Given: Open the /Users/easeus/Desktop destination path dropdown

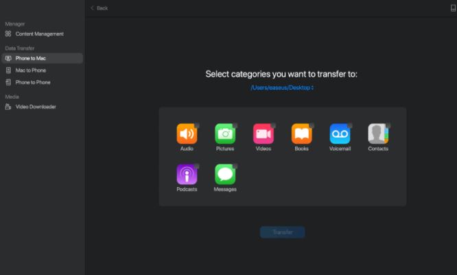Looking at the screenshot, I should click(x=282, y=88).
